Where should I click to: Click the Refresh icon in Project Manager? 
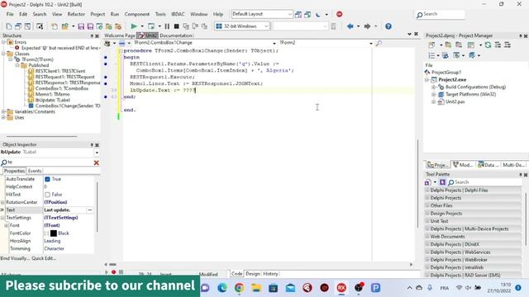point(488,45)
